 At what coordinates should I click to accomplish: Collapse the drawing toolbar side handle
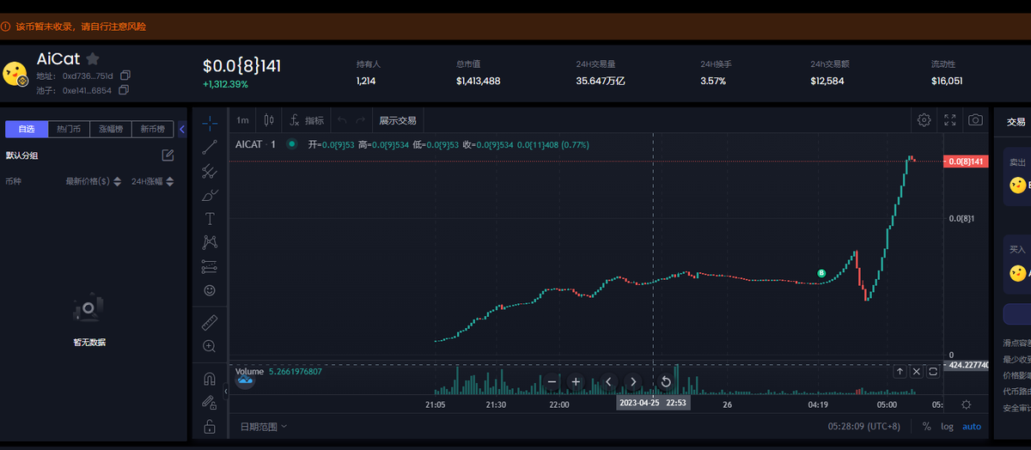(225, 392)
